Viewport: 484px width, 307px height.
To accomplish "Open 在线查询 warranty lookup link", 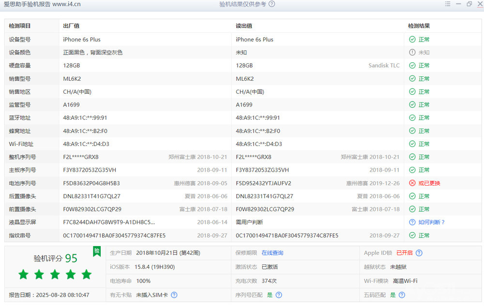I will pyautogui.click(x=272, y=253).
